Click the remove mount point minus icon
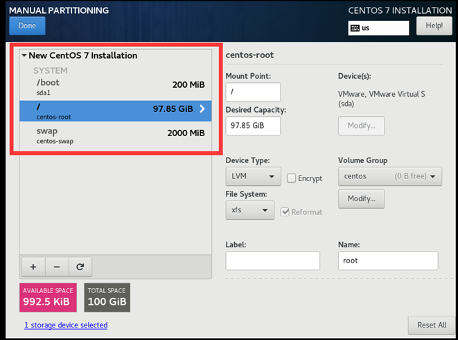Screen dimensions: 458x340 [57, 267]
